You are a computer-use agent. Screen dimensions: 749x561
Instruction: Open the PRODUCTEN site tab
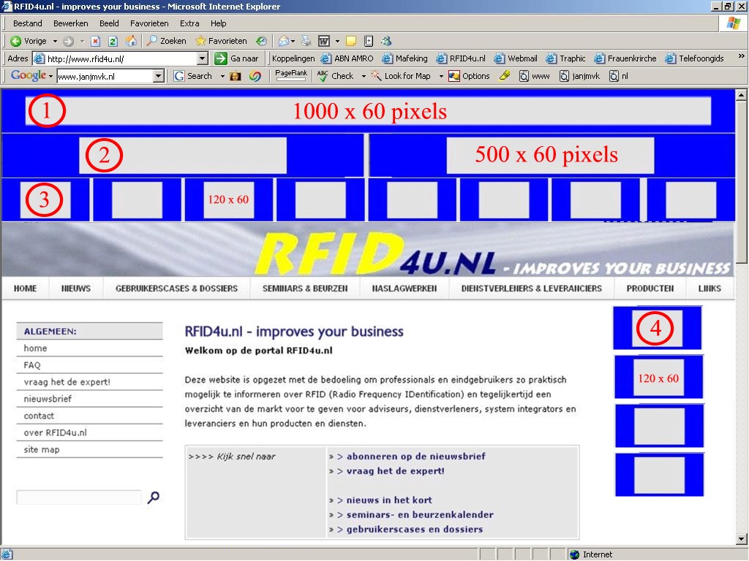tap(650, 289)
